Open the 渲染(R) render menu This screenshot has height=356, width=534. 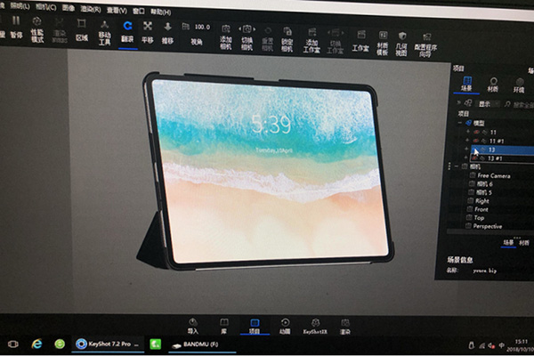pos(91,9)
